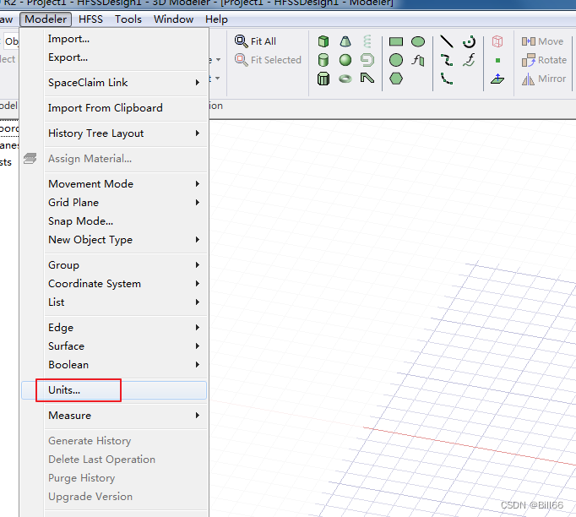Select the Three Point Arc tool
576x517 pixels.
[x=447, y=79]
